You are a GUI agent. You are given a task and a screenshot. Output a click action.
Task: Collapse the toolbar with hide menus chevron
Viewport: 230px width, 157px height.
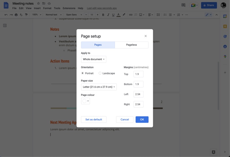(216, 15)
